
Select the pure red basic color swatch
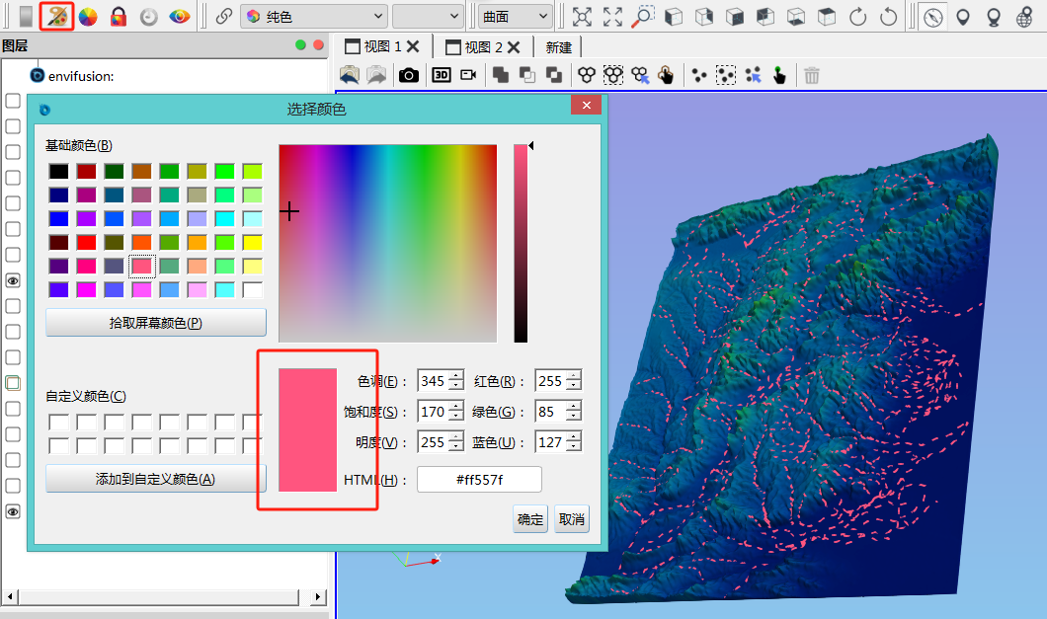(87, 242)
